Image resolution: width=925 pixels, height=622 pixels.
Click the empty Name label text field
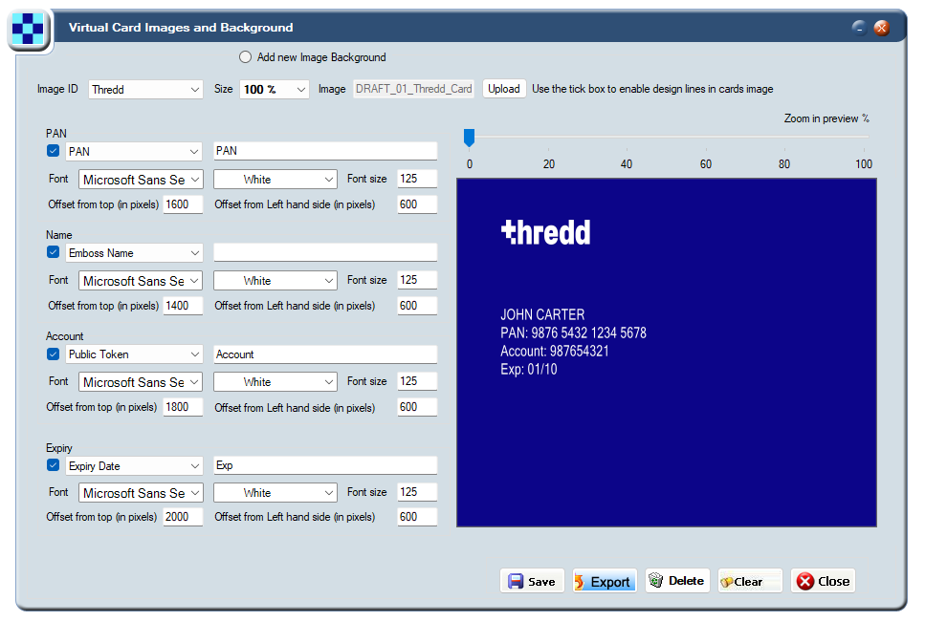tap(325, 252)
